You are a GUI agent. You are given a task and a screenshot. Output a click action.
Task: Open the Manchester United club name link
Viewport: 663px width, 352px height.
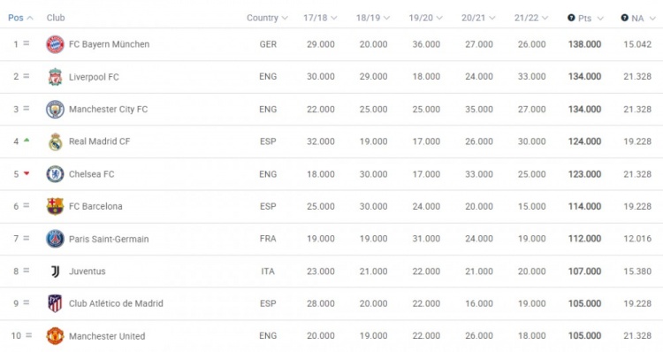[107, 336]
